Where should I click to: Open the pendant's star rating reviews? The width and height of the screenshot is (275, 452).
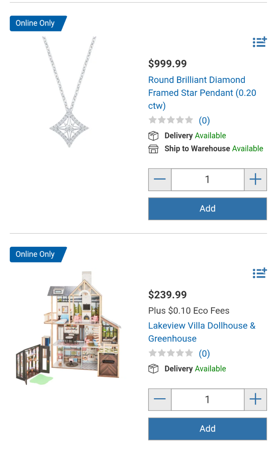click(x=171, y=120)
